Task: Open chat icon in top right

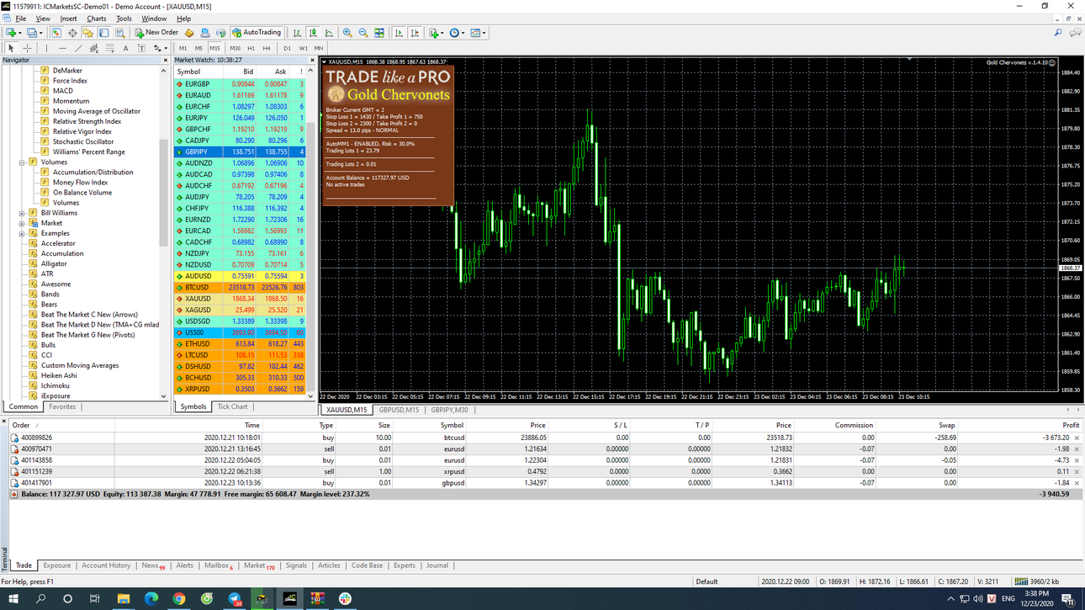Action: 1075,33
